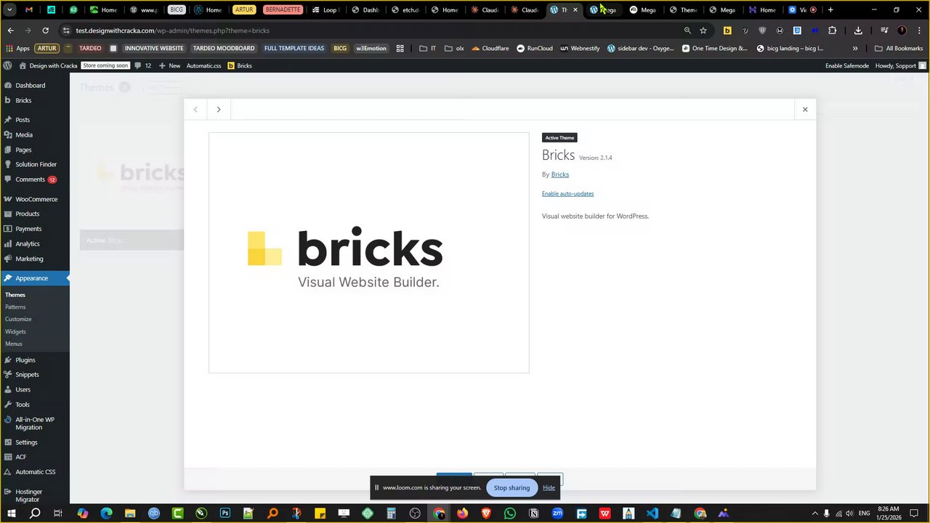
Task: Click Bricks in the admin toolbar
Action: tap(240, 65)
